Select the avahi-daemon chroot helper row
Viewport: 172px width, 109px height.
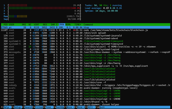pyautogui.click(x=85, y=104)
